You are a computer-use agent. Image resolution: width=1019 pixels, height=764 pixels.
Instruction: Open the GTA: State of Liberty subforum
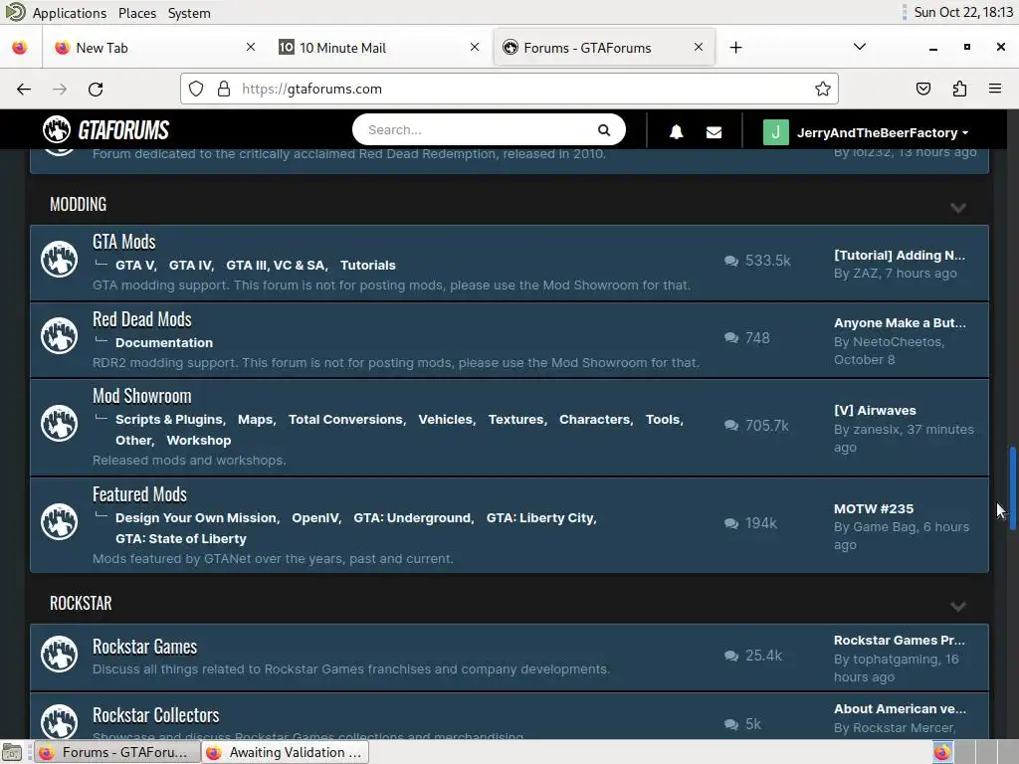point(181,539)
